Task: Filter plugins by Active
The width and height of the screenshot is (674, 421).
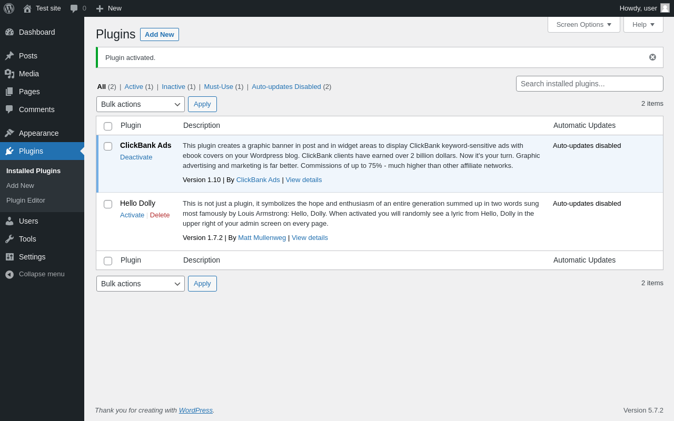Action: click(134, 87)
